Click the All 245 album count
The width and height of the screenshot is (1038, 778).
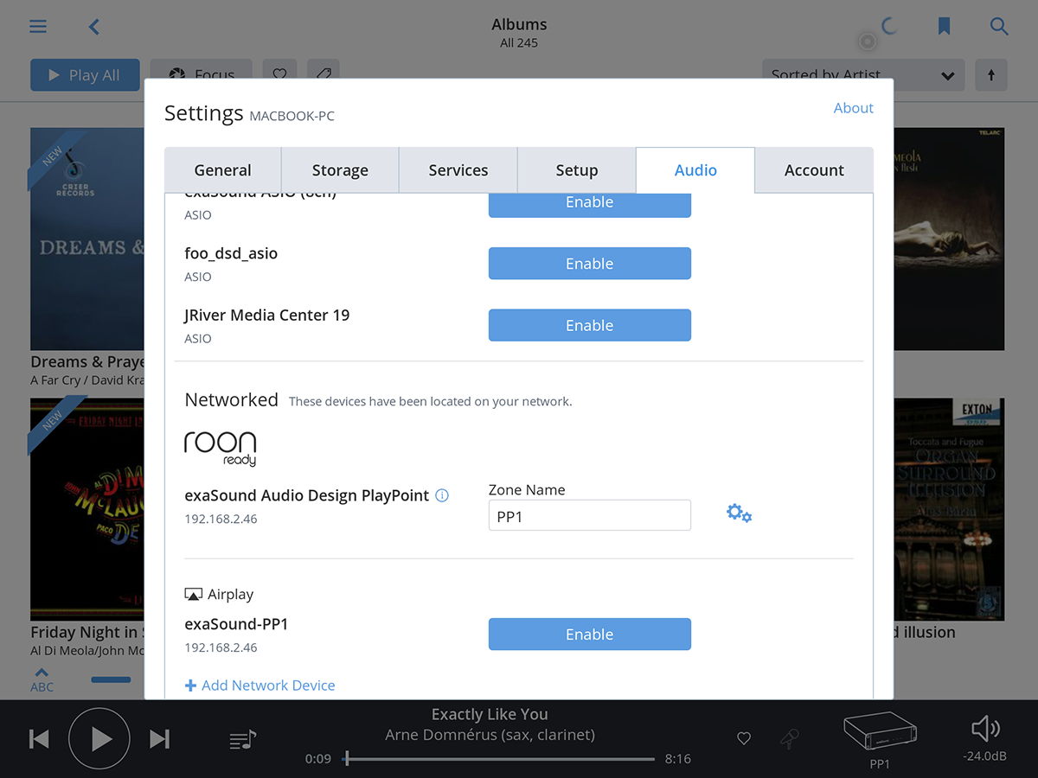click(x=519, y=43)
